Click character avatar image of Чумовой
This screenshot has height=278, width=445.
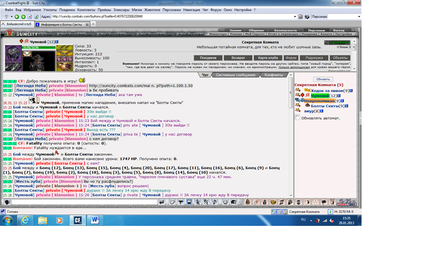(x=39, y=60)
